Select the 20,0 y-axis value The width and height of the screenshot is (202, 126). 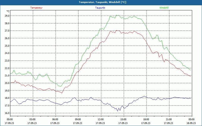7,83
